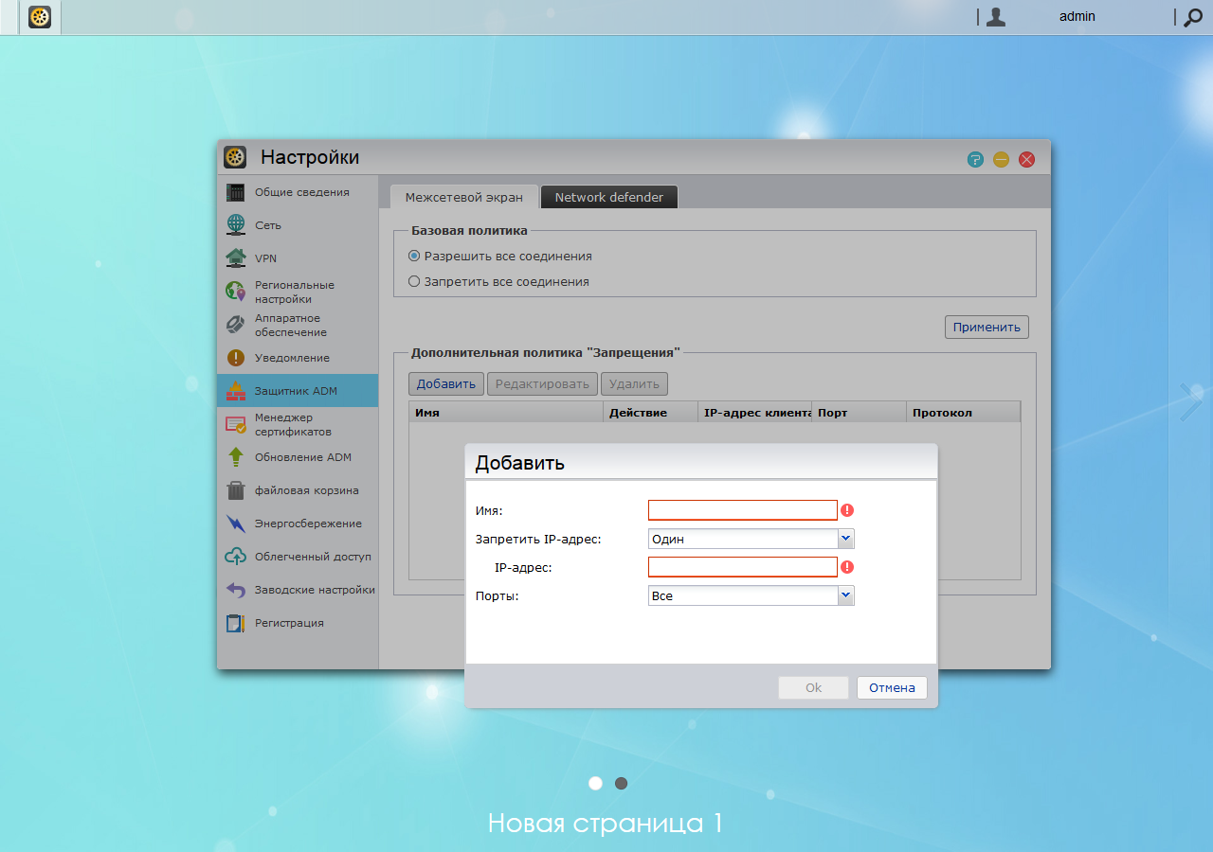Open Уведомление notification icon
This screenshot has height=852, width=1213.
tap(236, 358)
